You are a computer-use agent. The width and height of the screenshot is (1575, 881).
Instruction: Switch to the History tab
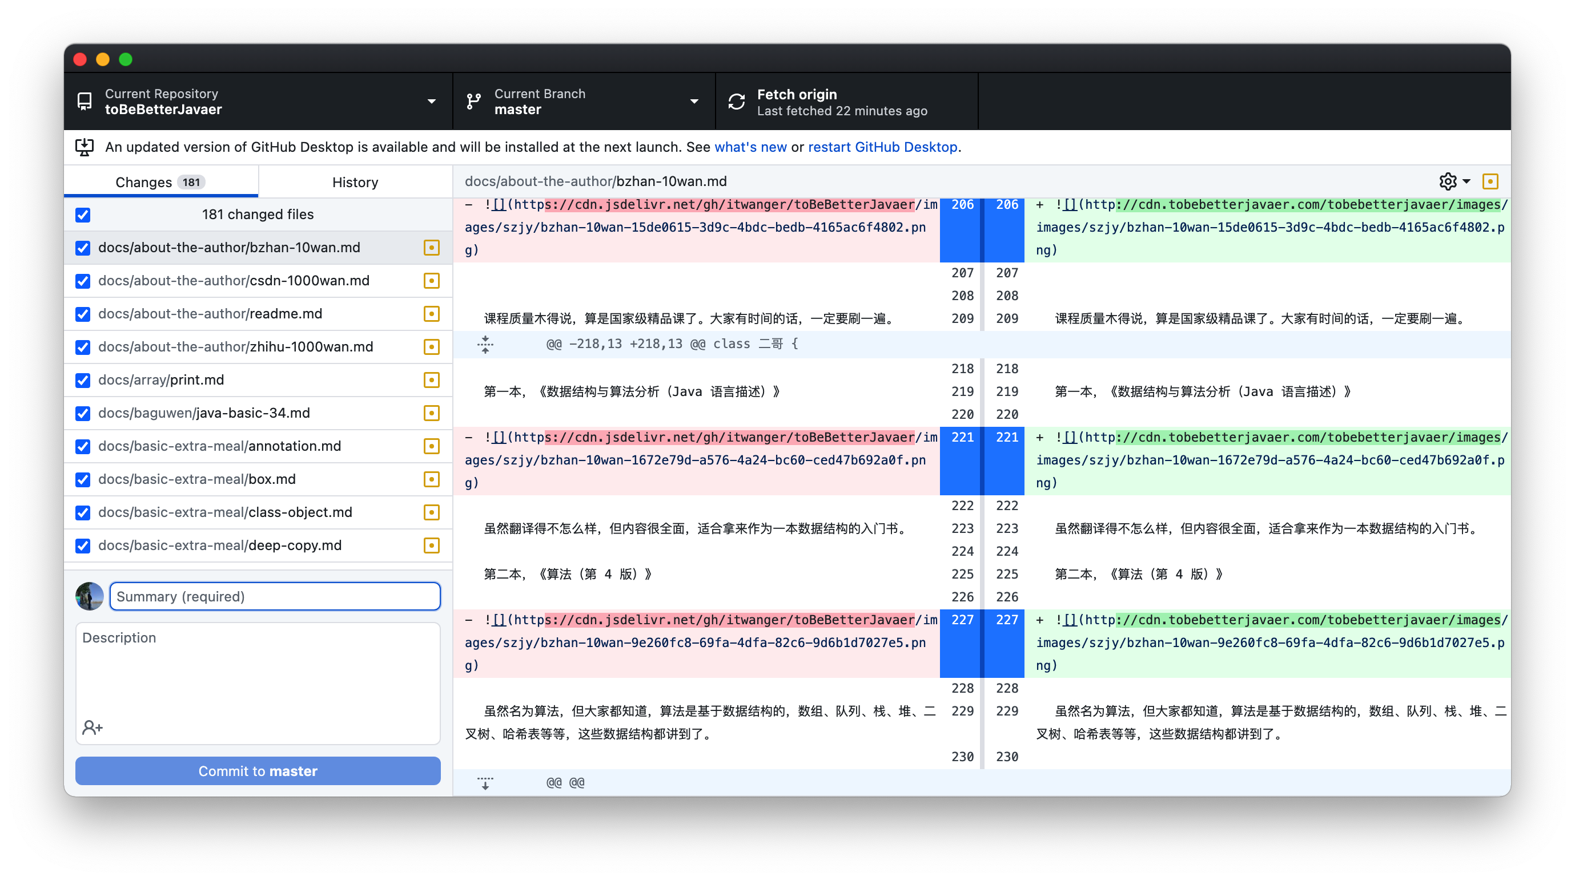pos(355,182)
